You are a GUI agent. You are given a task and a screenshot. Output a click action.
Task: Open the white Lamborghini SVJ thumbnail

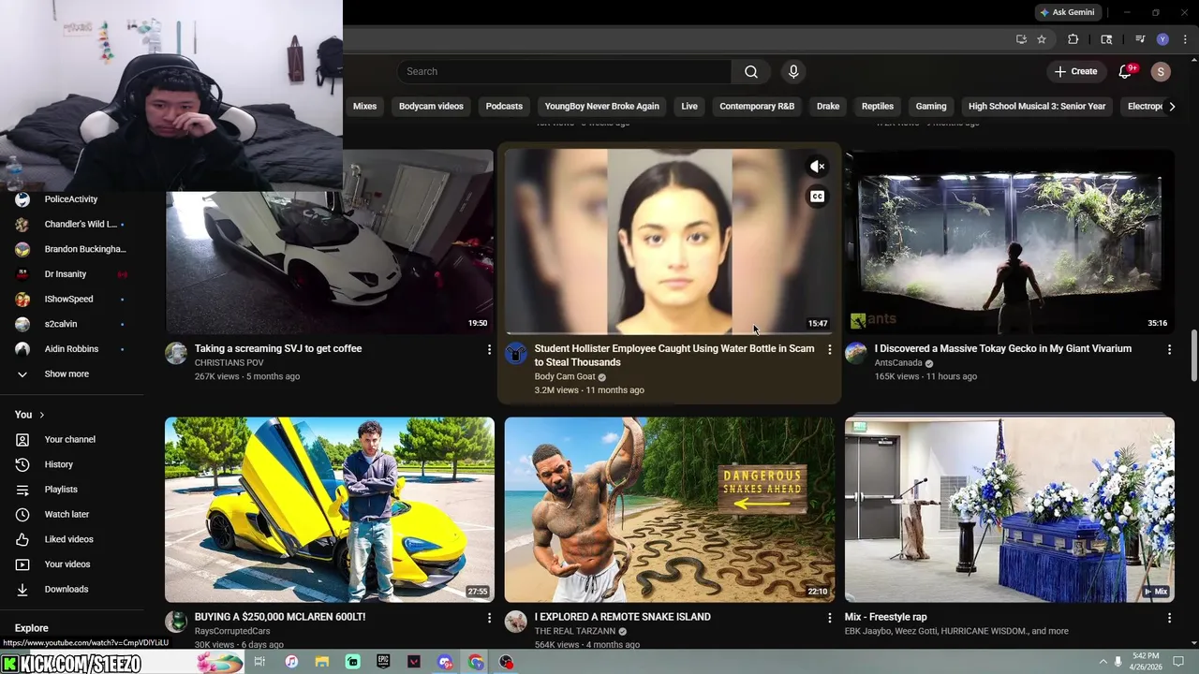pyautogui.click(x=330, y=242)
